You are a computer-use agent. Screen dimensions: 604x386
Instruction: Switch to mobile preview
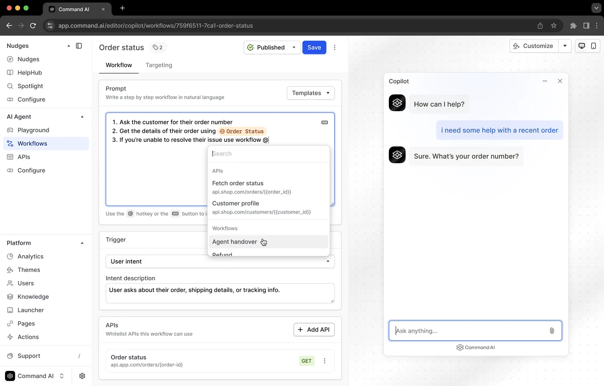click(594, 46)
